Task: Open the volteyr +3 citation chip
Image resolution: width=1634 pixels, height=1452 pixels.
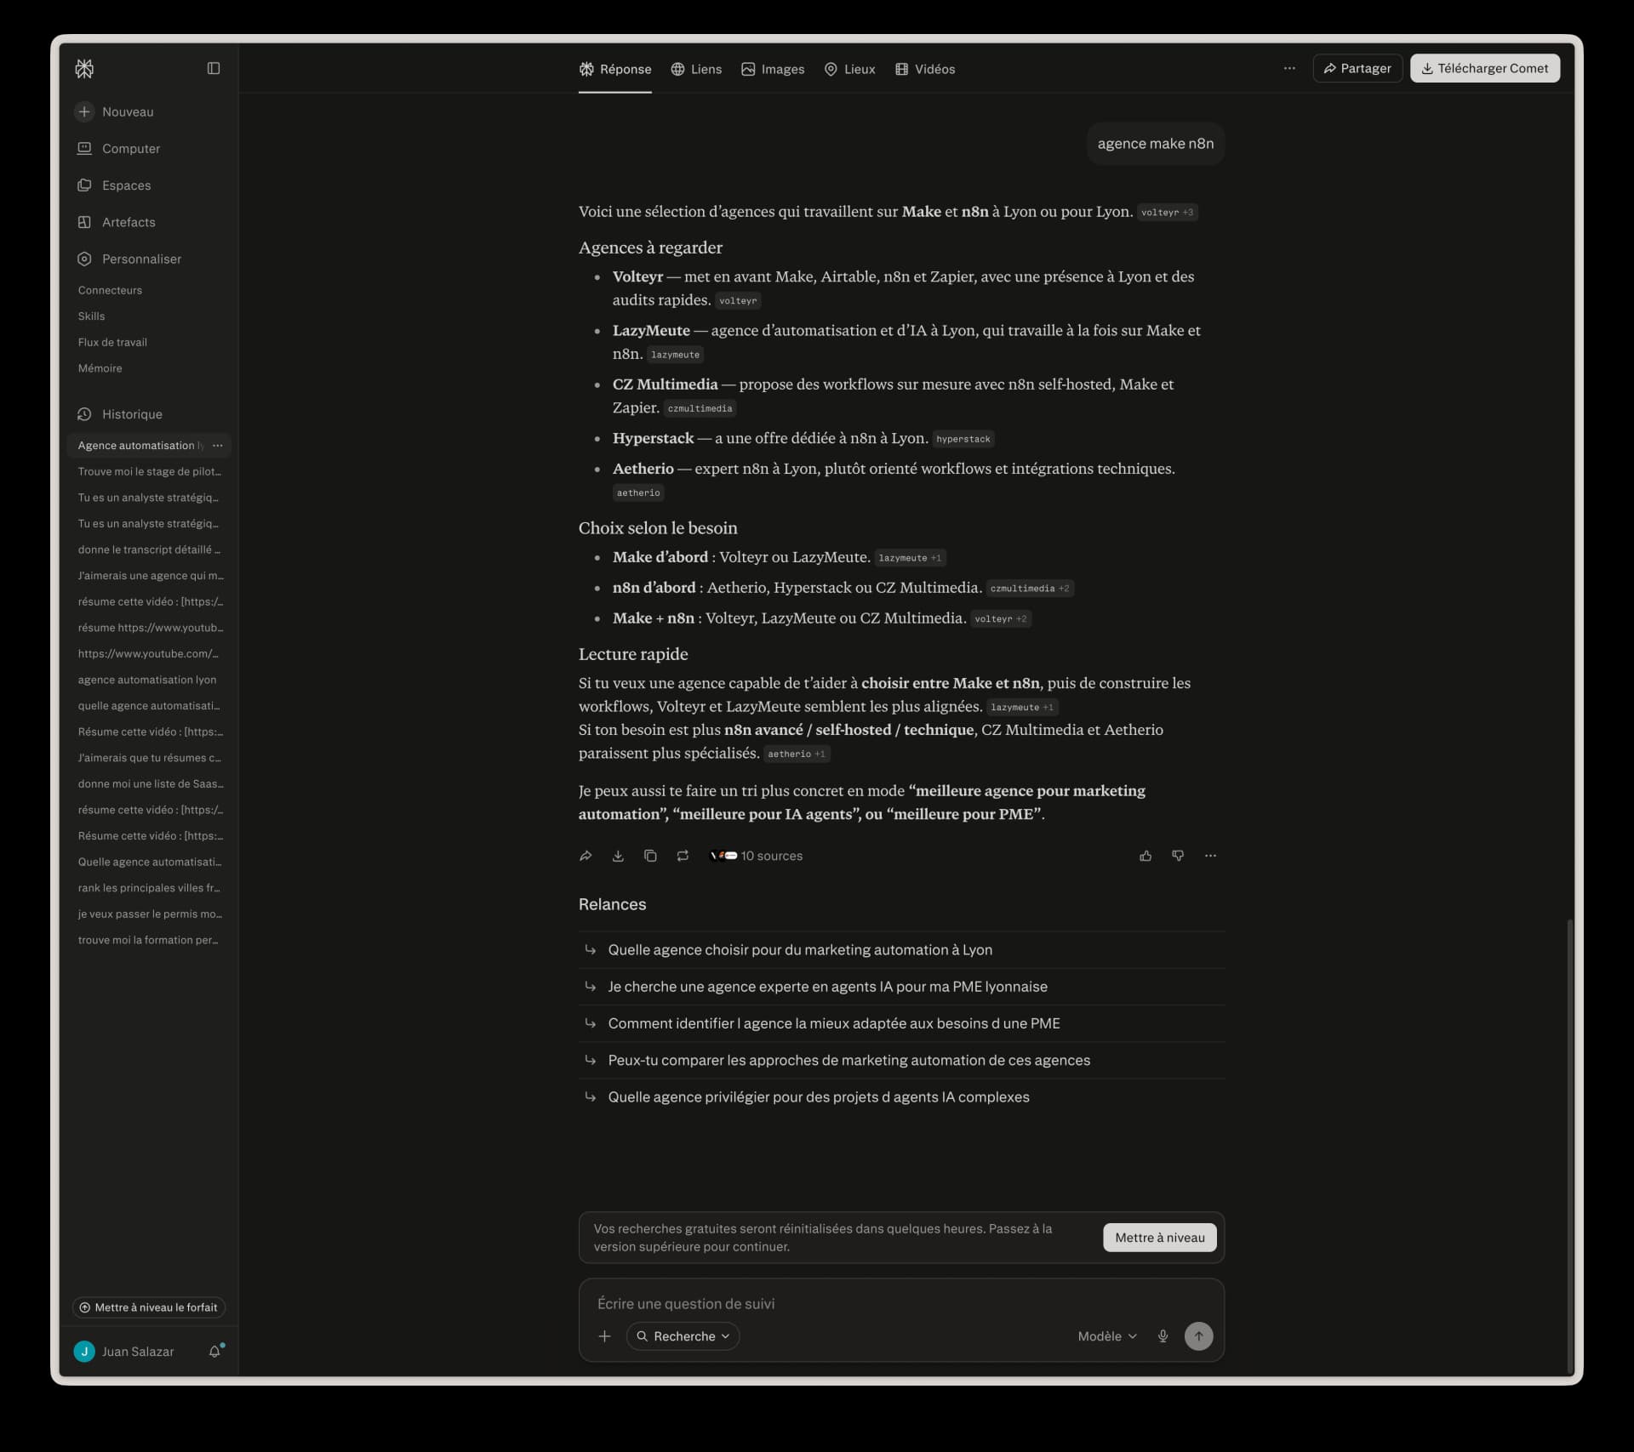Action: click(x=1167, y=212)
